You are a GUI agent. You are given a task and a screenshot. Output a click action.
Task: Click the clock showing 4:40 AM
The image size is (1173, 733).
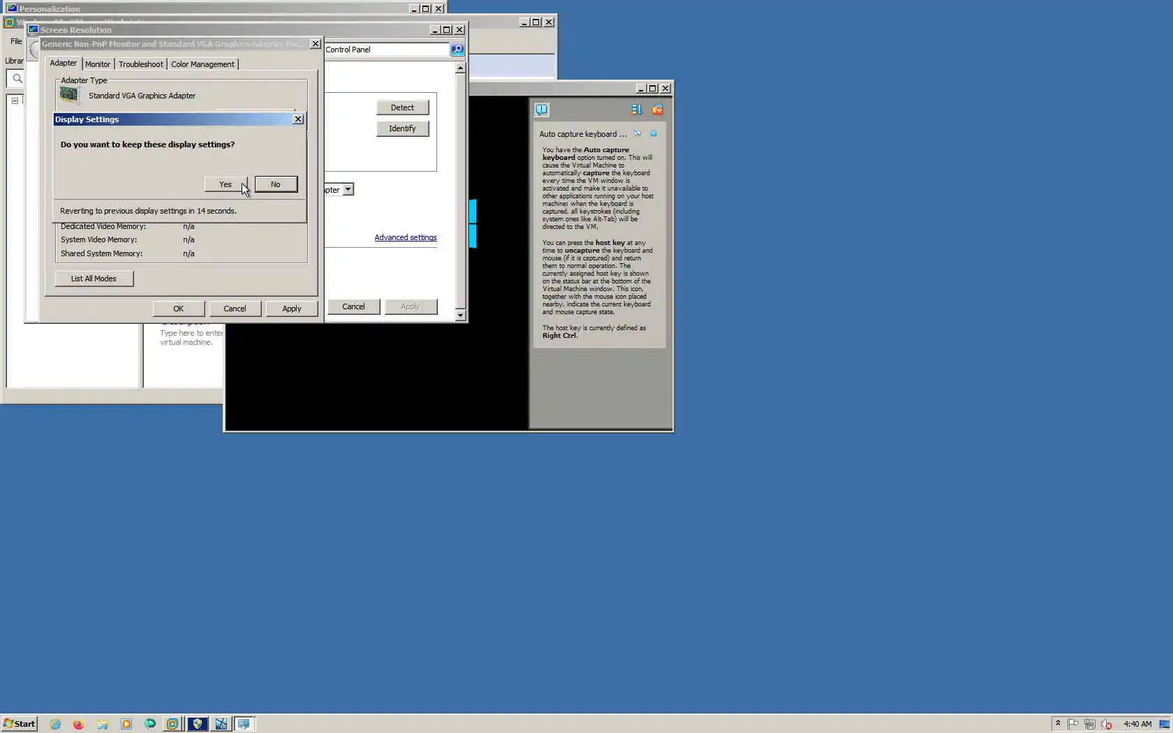[x=1137, y=724]
